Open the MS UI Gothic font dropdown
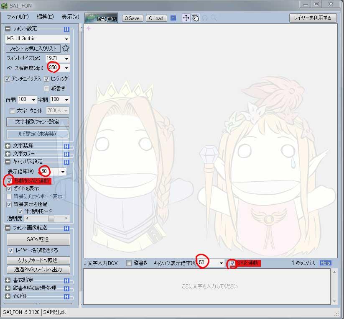 tap(66, 39)
